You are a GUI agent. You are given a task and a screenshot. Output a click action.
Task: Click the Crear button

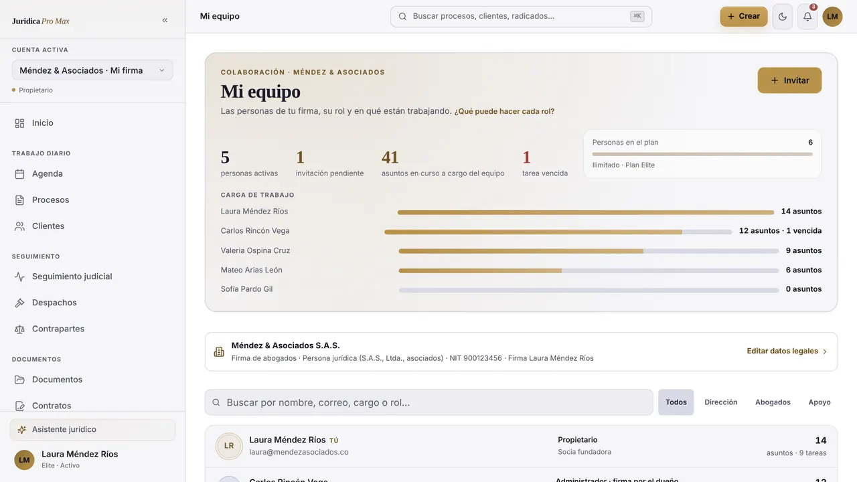(x=744, y=17)
